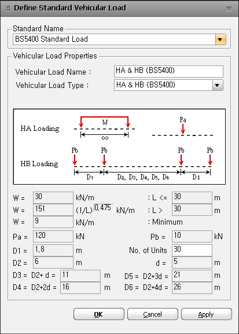Viewport: 239px width, 334px height.
Task: Click the Pa = 120 kN field
Action: [x=53, y=236]
